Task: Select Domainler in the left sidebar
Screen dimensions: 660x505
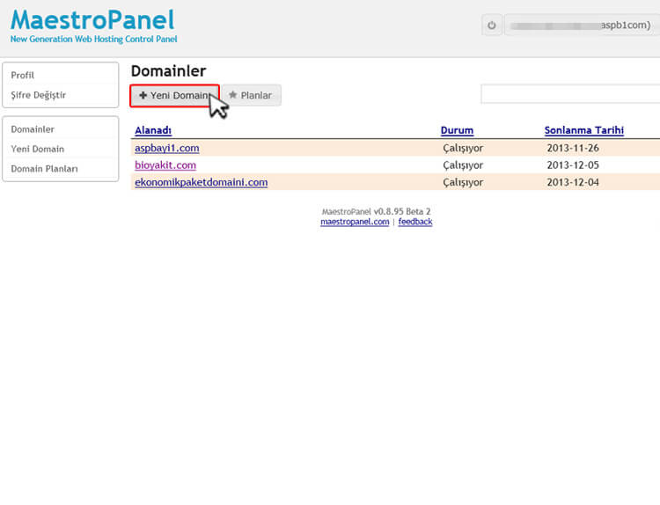Action: pyautogui.click(x=33, y=129)
